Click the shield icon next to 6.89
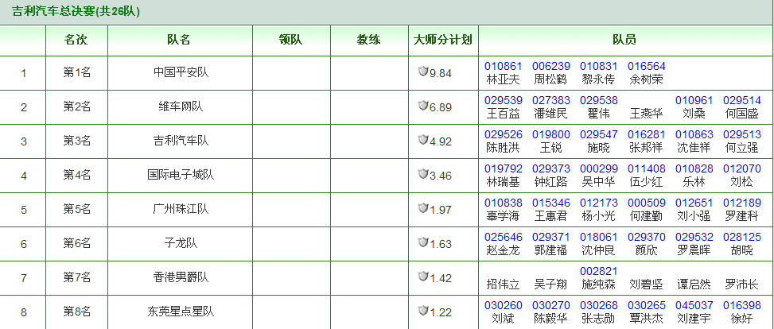Image resolution: width=774 pixels, height=329 pixels. point(423,106)
